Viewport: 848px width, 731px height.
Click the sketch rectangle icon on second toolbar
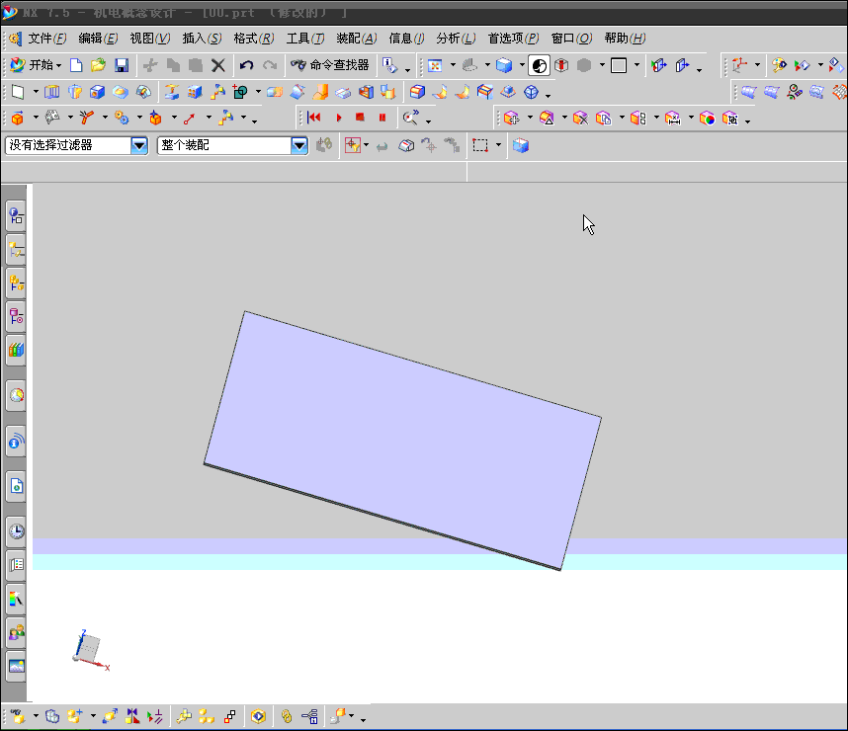18,93
